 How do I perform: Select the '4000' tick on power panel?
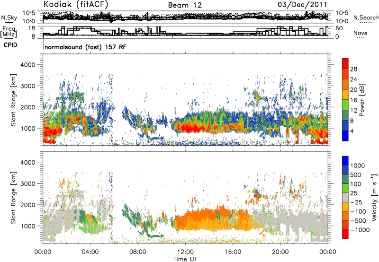[28, 65]
